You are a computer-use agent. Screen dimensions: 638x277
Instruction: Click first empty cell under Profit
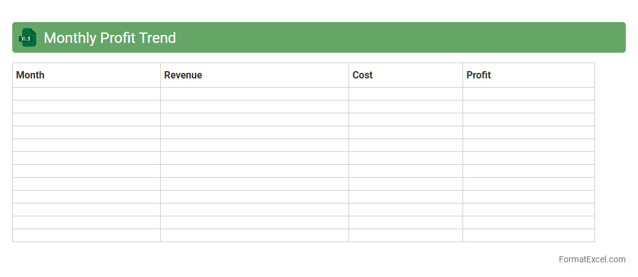pos(528,94)
